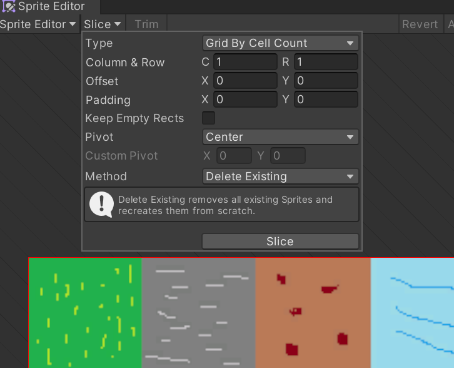The image size is (454, 368).
Task: Click the Column & Row label
Action: [125, 63]
